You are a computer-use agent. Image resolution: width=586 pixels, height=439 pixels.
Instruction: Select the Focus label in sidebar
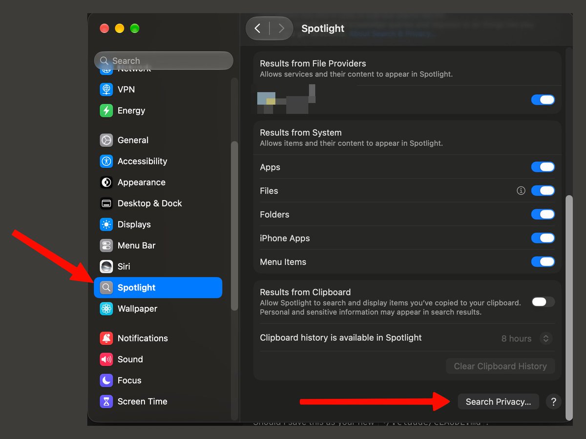[129, 380]
